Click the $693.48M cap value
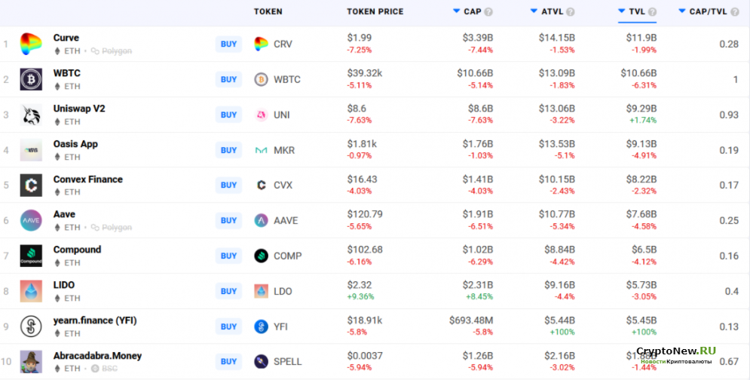 [x=470, y=320]
